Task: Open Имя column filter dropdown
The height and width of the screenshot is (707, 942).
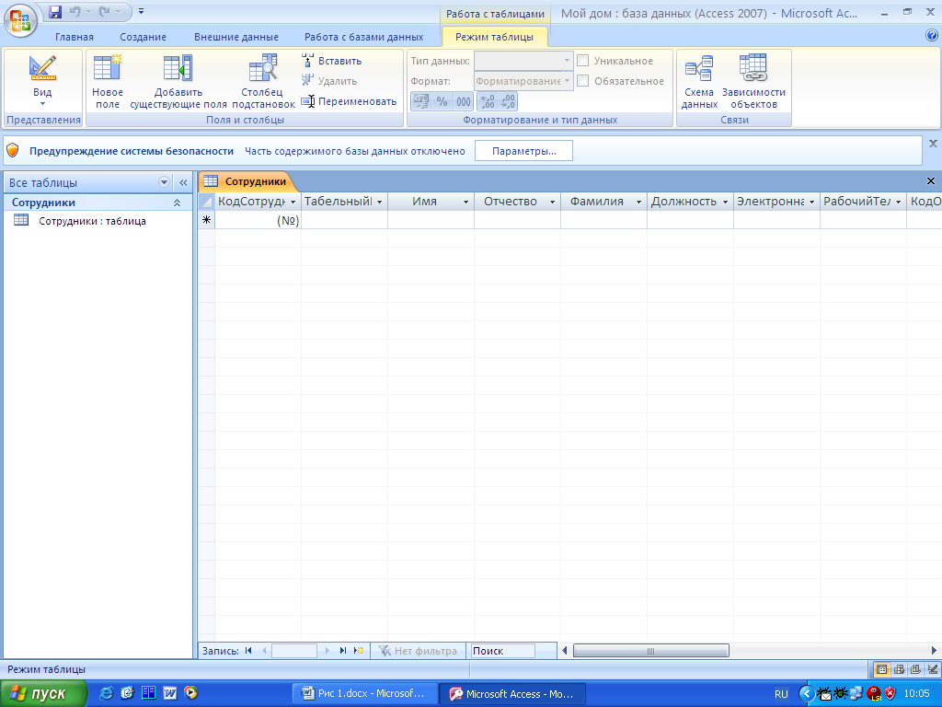Action: [465, 202]
